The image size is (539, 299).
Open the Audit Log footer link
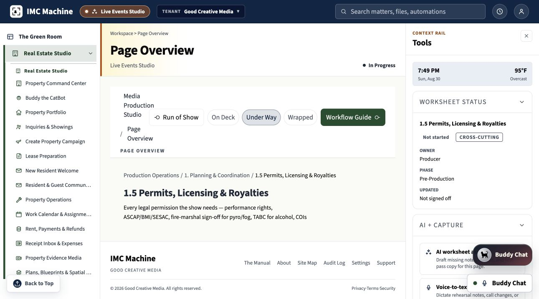tap(334, 263)
